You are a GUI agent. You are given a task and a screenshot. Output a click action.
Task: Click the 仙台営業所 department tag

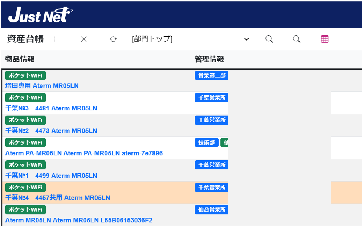click(x=212, y=210)
